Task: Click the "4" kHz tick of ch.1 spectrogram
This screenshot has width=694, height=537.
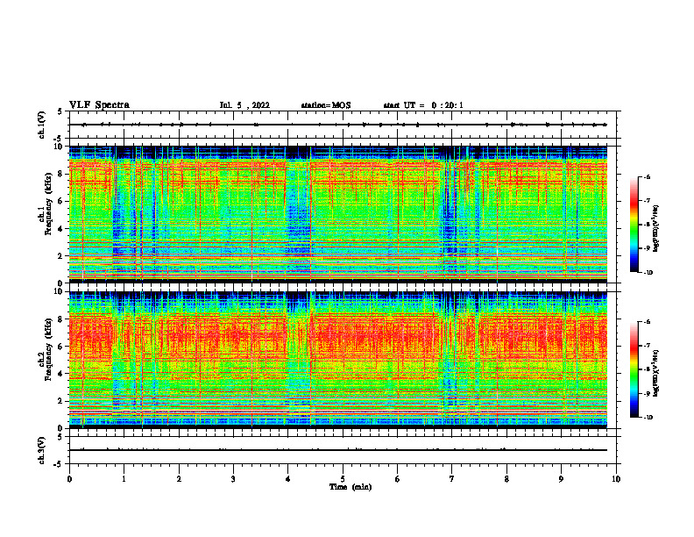Action: pyautogui.click(x=60, y=229)
